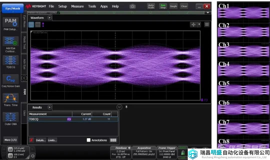Image resolution: width=270 pixels, height=160 pixels.
Task: Take a screenshot with the camera icon
Action: point(133,6)
